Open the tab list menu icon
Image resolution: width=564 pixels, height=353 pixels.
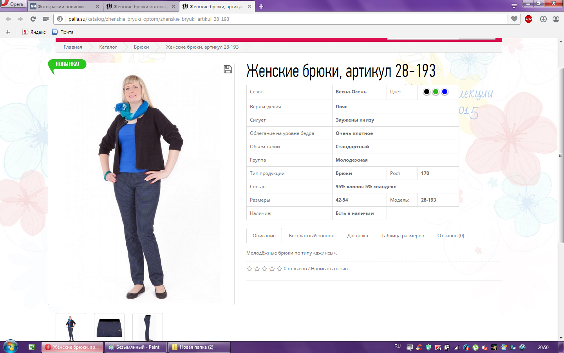pos(514,6)
